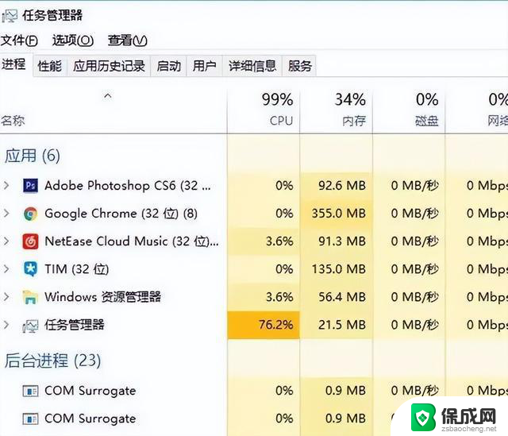508x436 pixels.
Task: Click the 后台进程 (23) group header
Action: [x=53, y=361]
